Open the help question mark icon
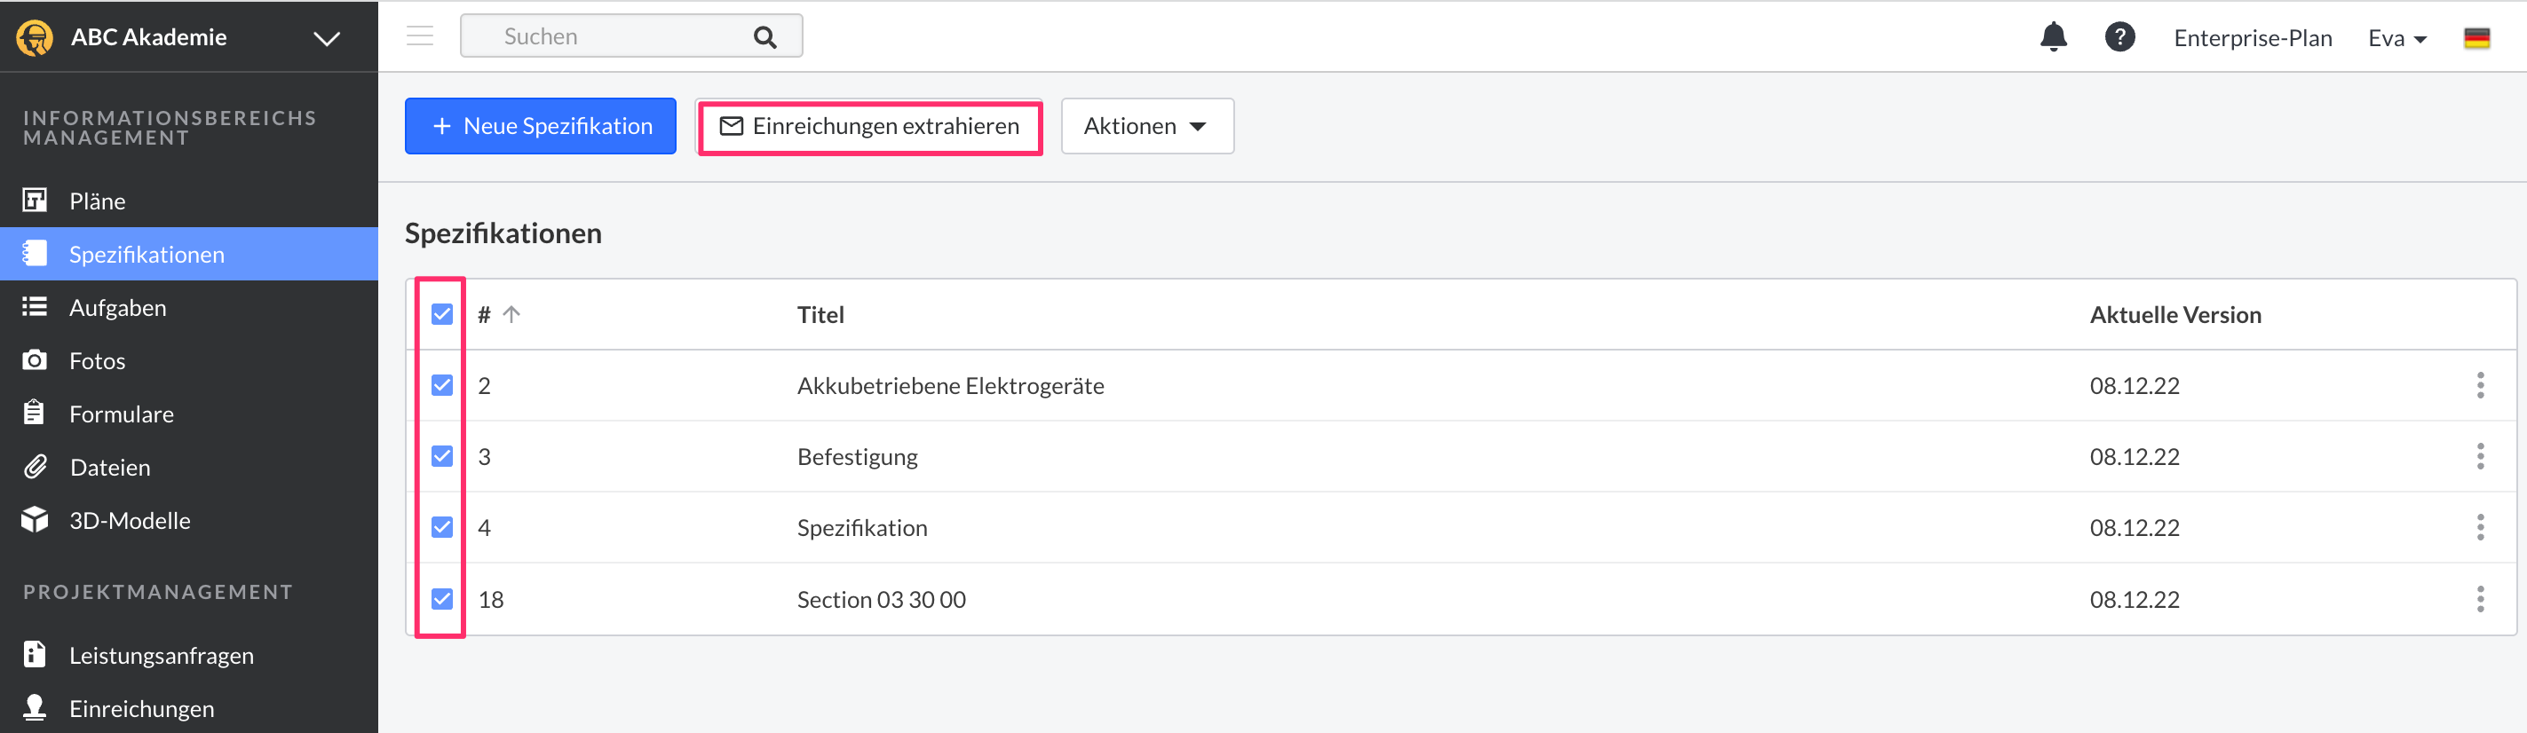Screen dimensions: 2527x733 coord(2119,37)
